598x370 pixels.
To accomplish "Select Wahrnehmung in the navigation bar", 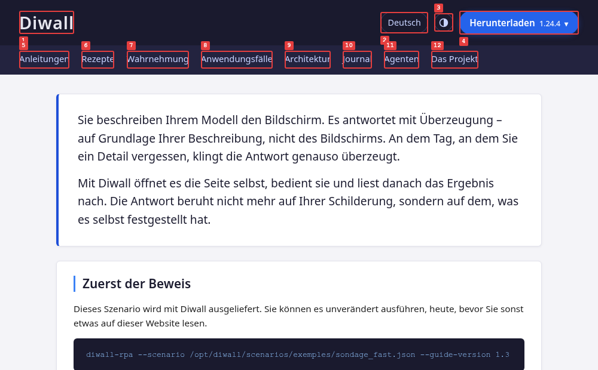I will 158,60.
